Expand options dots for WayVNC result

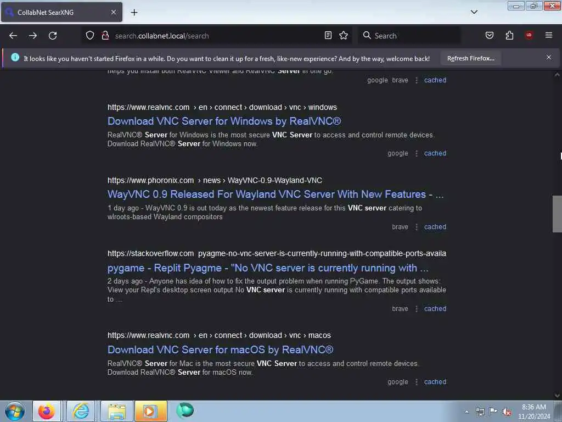(416, 227)
